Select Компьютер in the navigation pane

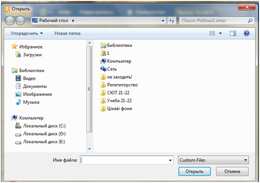click(31, 118)
